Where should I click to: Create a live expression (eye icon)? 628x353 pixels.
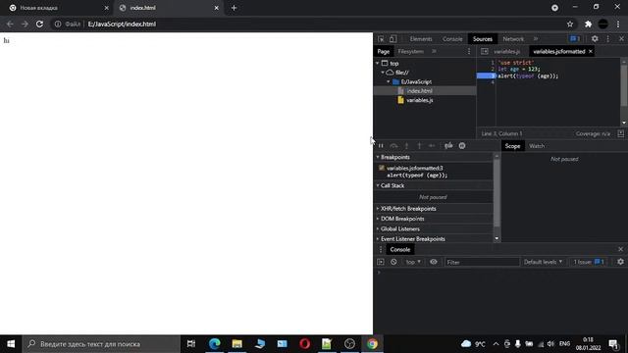point(434,262)
